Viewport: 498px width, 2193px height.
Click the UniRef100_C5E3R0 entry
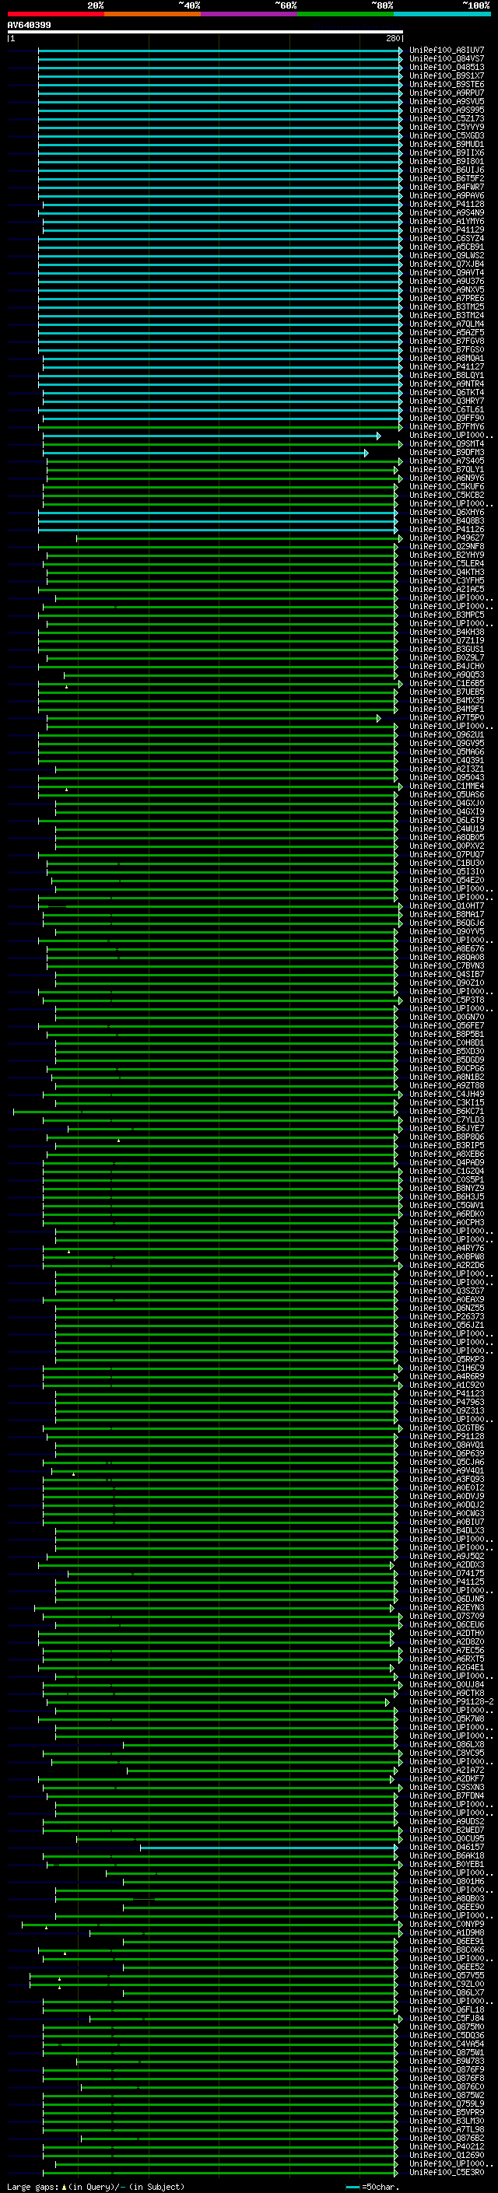coord(447,2173)
